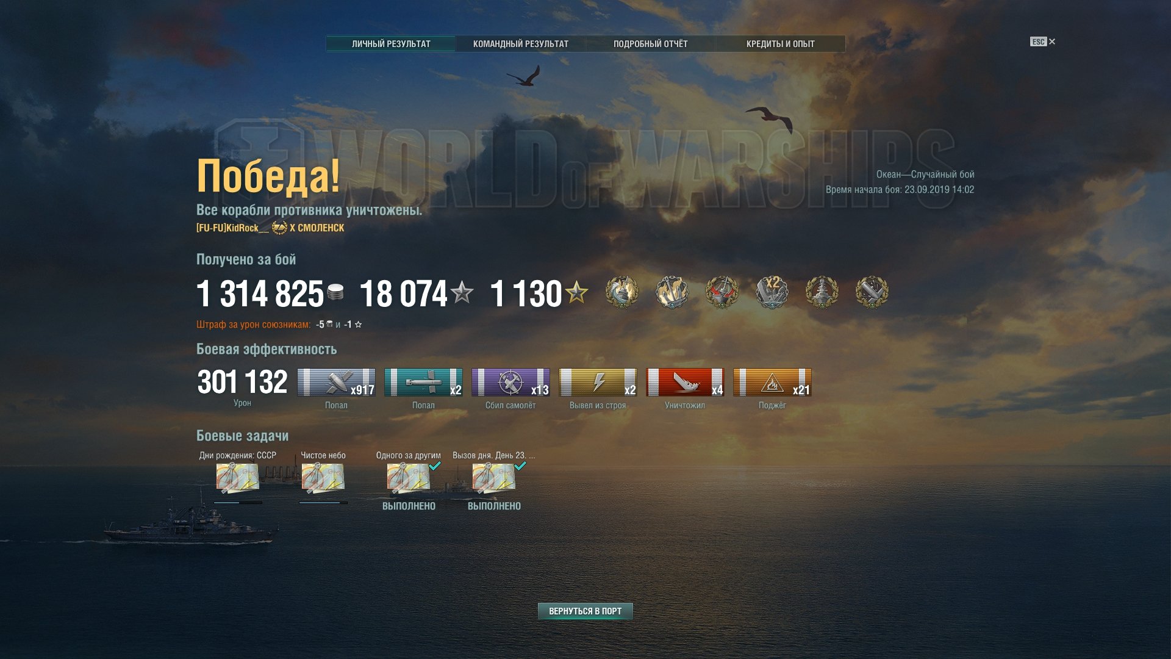
Task: Click the Чистое небо progress bar
Action: (x=323, y=503)
